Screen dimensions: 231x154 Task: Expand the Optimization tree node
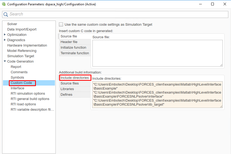(5, 35)
